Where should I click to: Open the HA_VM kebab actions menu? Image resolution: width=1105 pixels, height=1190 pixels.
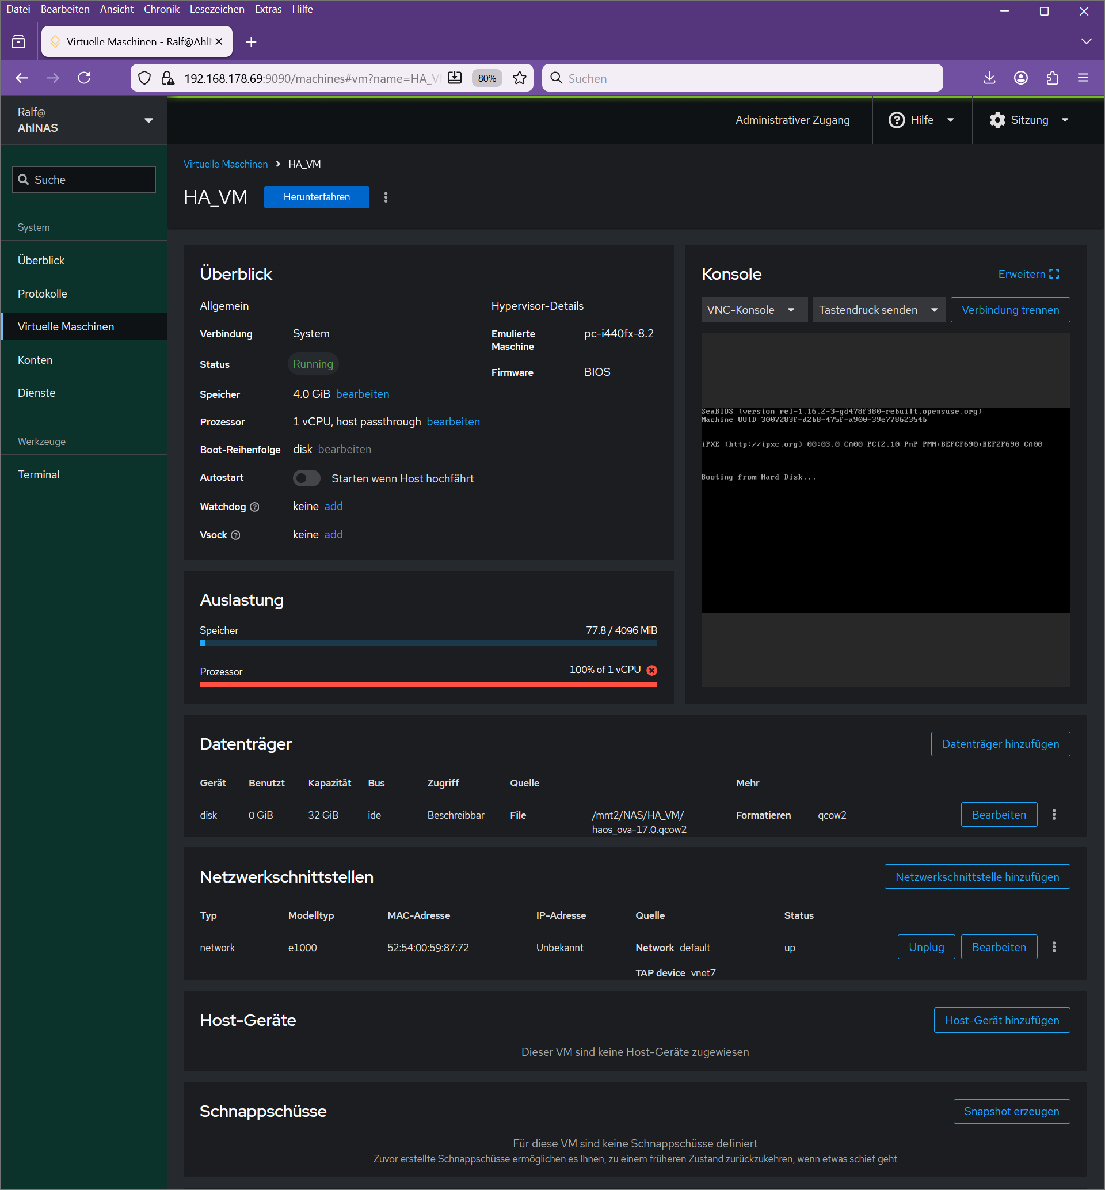point(386,197)
